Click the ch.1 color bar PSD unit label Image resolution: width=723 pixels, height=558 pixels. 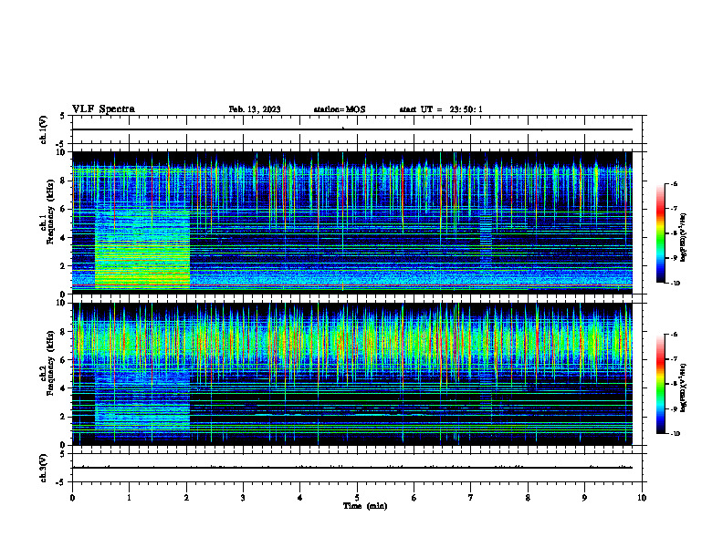(x=683, y=237)
